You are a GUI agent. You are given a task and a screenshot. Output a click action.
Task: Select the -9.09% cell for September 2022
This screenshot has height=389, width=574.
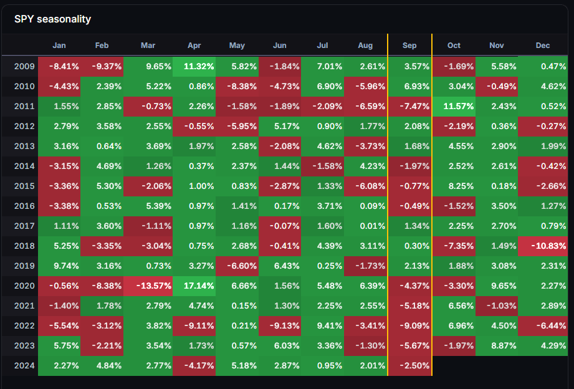pos(409,326)
